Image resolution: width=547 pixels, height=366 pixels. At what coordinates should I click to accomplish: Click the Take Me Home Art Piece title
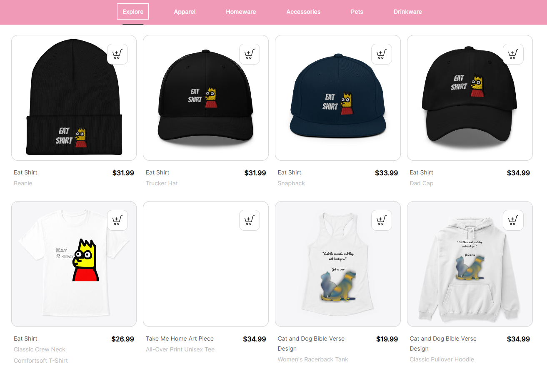[180, 339]
